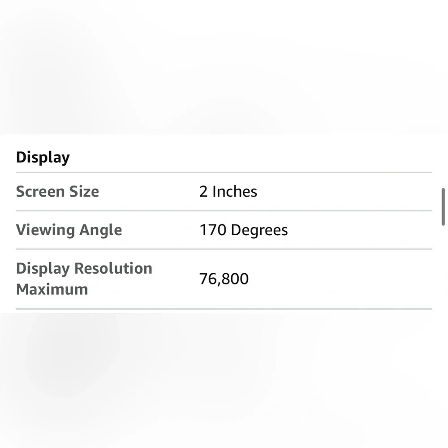Image resolution: width=448 pixels, height=448 pixels.
Task: Click the word Resolution in label
Action: [113, 268]
